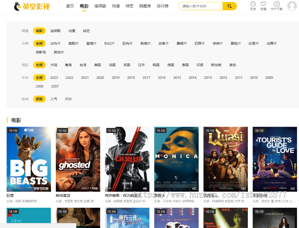Filter category by 悬疑片
Viewport: 299px width, 228px height.
(181, 43)
